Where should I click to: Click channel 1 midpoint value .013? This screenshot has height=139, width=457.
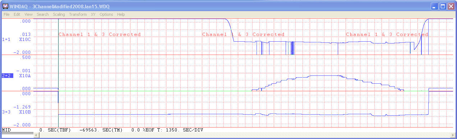click(26, 34)
